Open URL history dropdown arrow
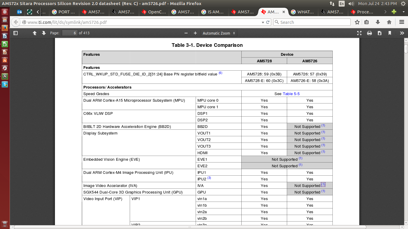 (x=263, y=22)
